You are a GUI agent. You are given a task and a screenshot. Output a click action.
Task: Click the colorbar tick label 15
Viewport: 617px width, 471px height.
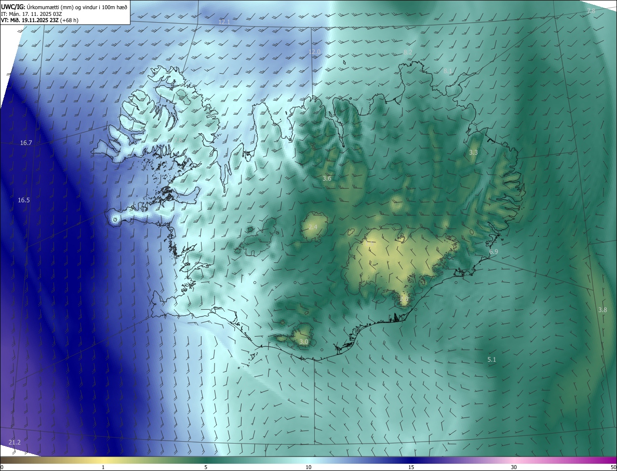click(411, 468)
